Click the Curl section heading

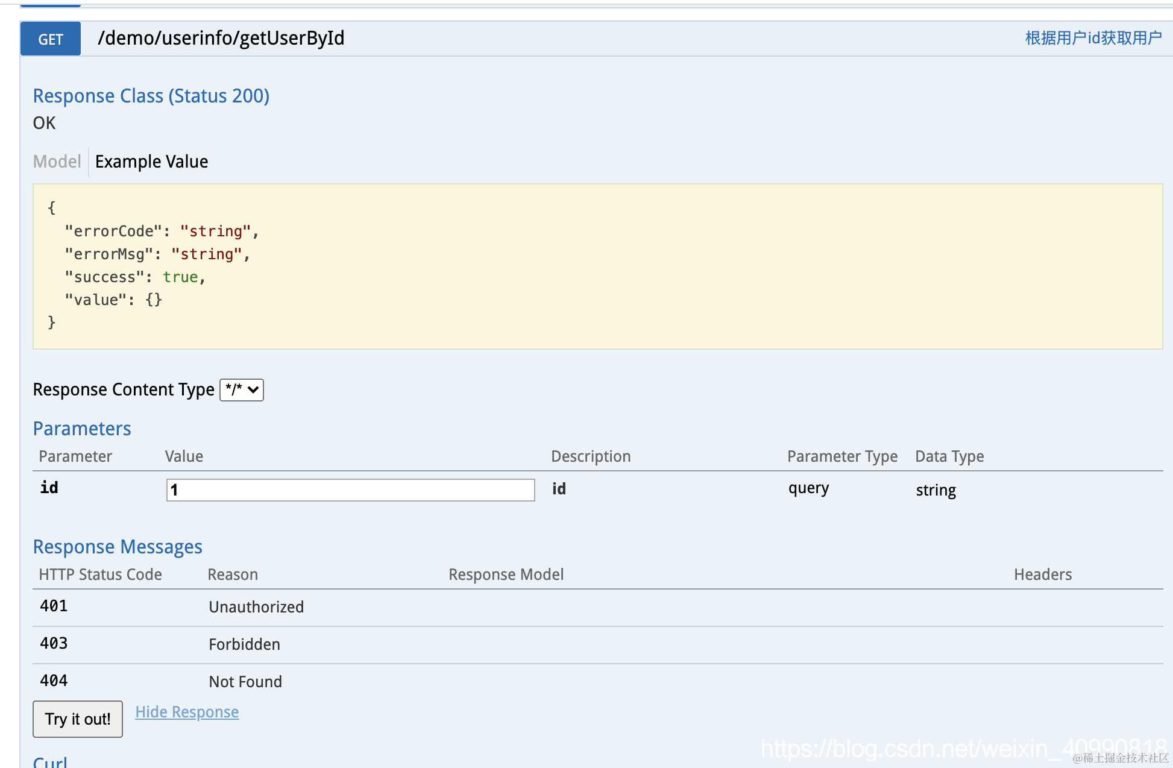point(50,761)
